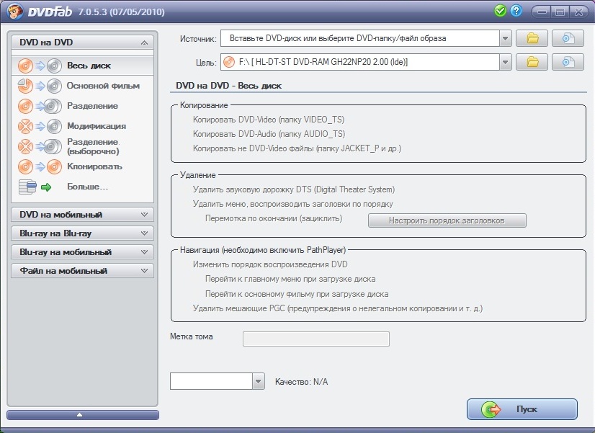Expand the Файл на мобильный section
Screen dimensions: 595x433
pos(83,271)
